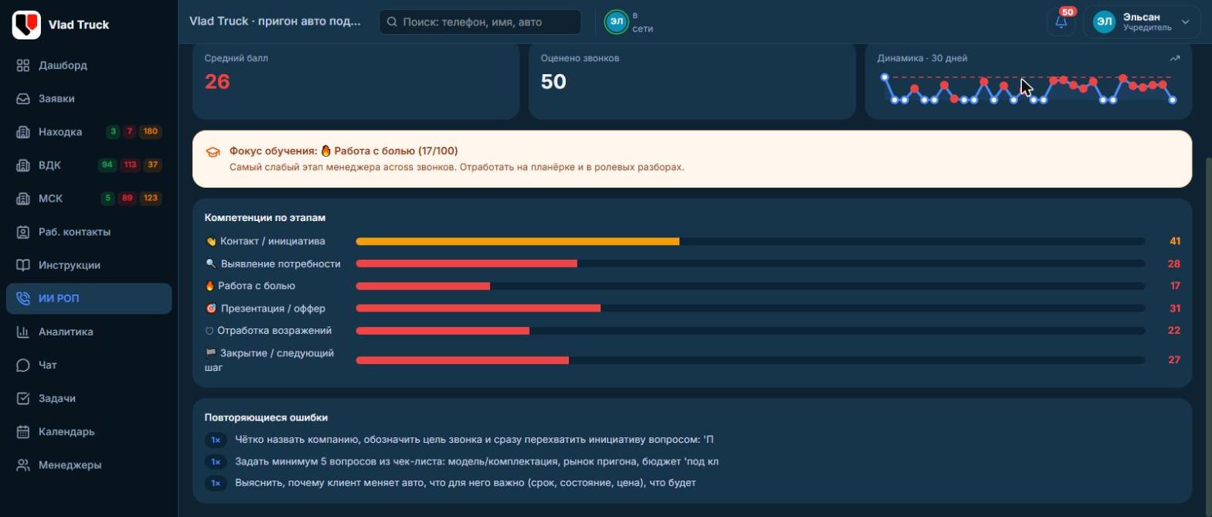Click the Дашборд grid icon

(x=23, y=66)
